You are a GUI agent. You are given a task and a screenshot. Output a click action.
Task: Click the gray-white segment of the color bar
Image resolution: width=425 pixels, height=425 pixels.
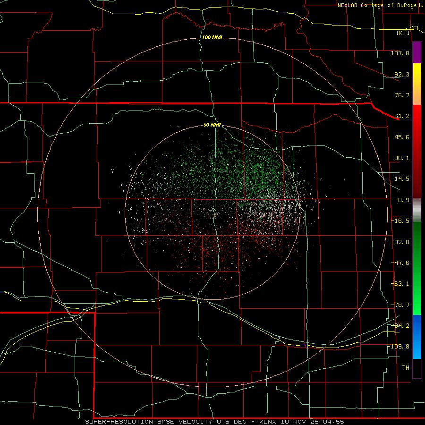click(x=417, y=210)
